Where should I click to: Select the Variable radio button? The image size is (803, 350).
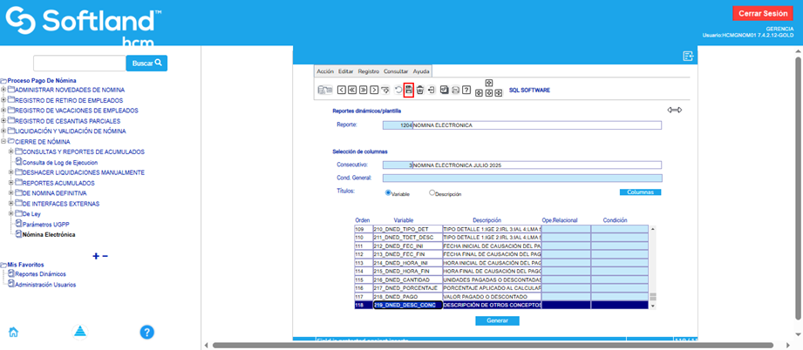tap(388, 192)
